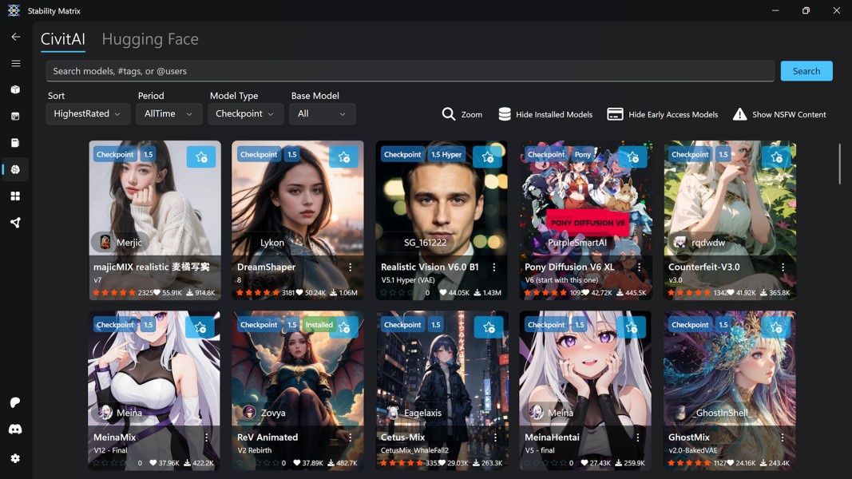852x479 pixels.
Task: Open Settings gear icon in sidebar
Action: [16, 458]
